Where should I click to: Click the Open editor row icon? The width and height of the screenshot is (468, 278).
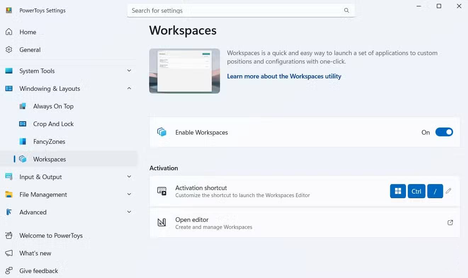coord(162,223)
